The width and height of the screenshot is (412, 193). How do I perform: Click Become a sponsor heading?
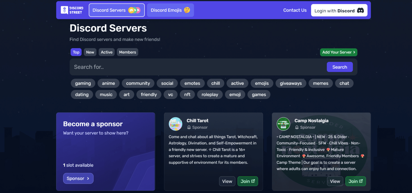click(x=93, y=124)
